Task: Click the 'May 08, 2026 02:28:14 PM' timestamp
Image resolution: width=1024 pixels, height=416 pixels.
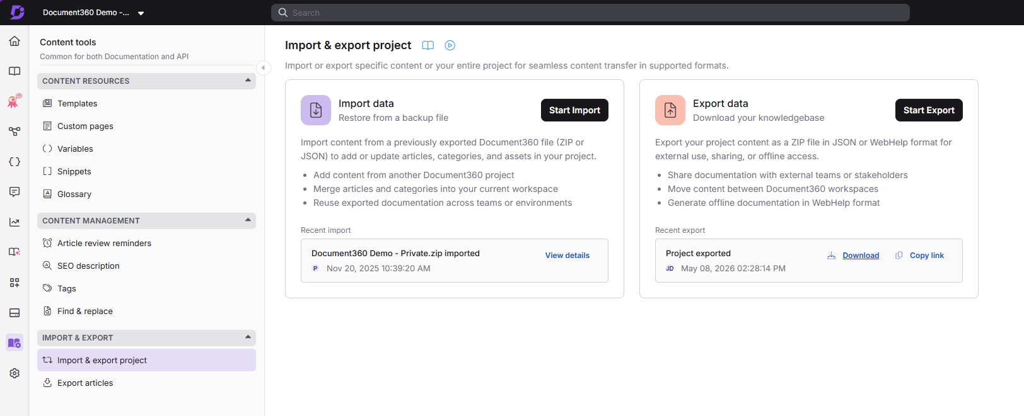Action: pyautogui.click(x=733, y=269)
